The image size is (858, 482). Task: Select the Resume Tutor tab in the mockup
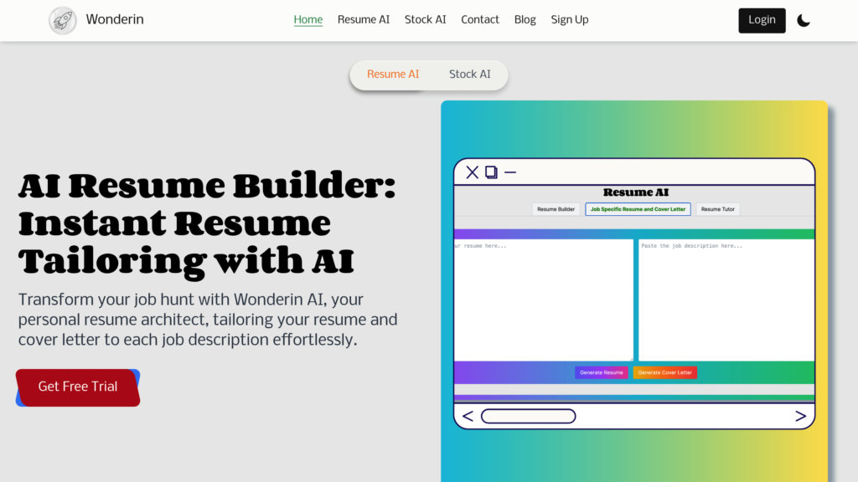point(717,209)
